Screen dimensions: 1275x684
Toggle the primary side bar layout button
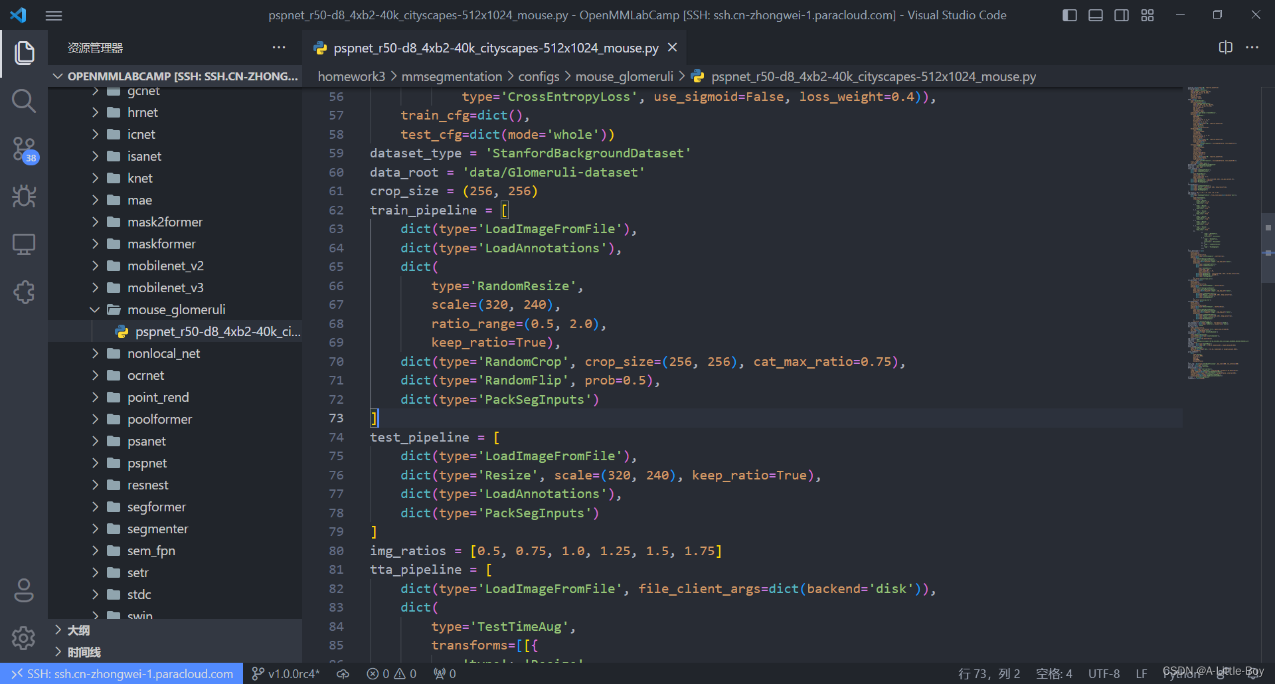(x=1070, y=15)
